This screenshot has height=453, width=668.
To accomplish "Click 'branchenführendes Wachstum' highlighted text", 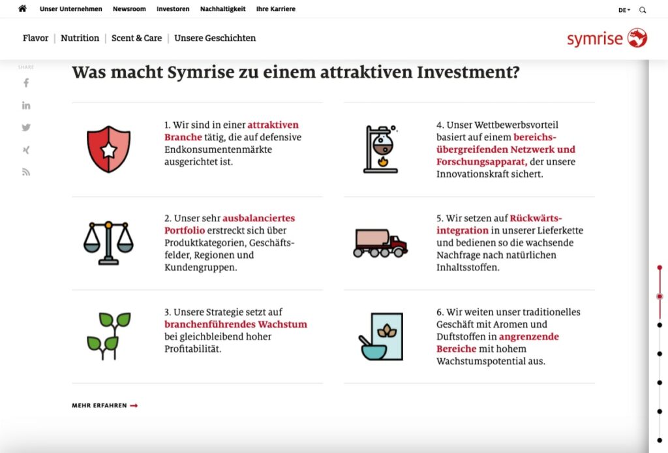I will (235, 324).
